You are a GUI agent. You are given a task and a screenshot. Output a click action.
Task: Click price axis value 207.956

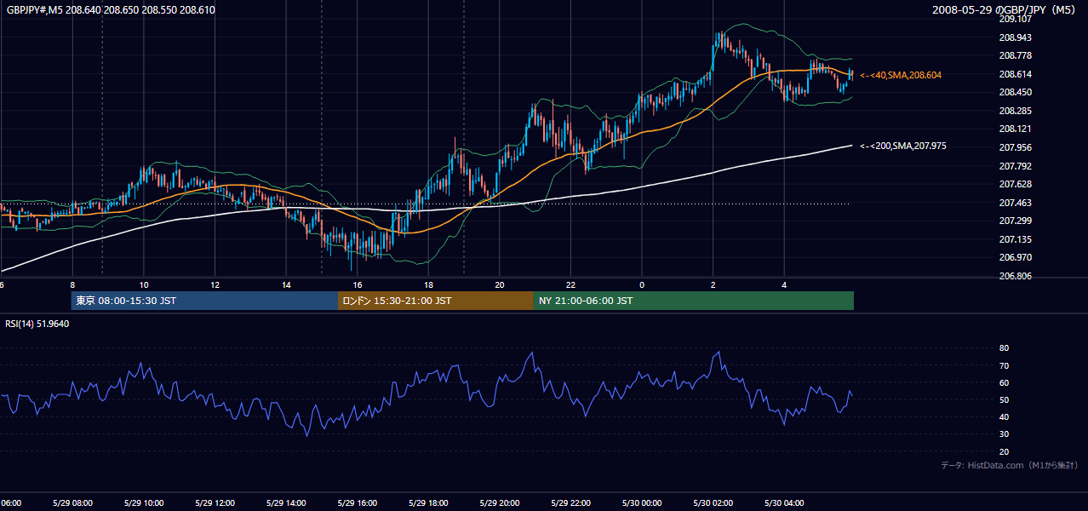point(1015,147)
